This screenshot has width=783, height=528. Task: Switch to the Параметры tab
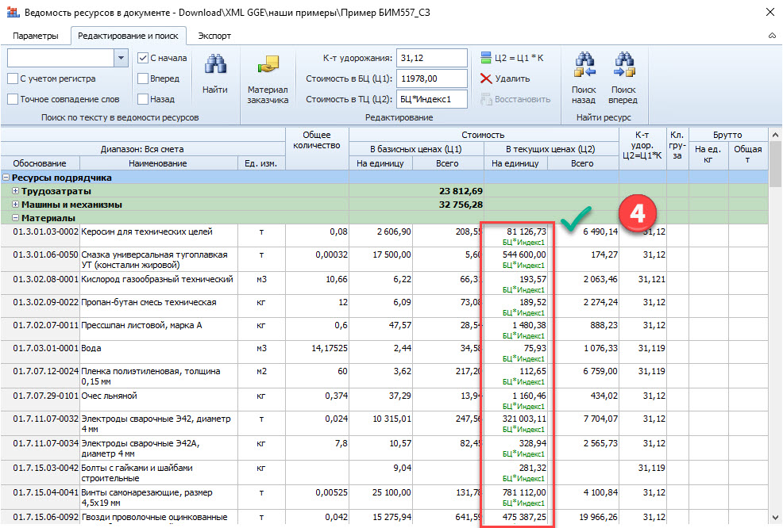[x=36, y=36]
